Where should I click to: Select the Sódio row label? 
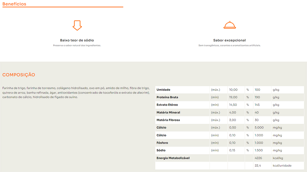[x=161, y=150]
